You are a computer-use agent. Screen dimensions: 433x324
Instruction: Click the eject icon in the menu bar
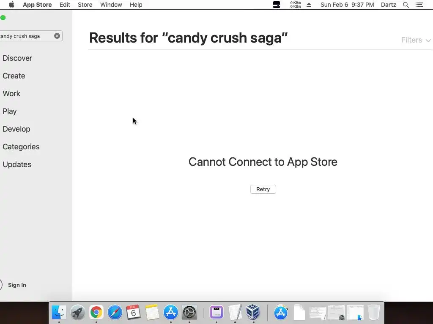tap(309, 5)
